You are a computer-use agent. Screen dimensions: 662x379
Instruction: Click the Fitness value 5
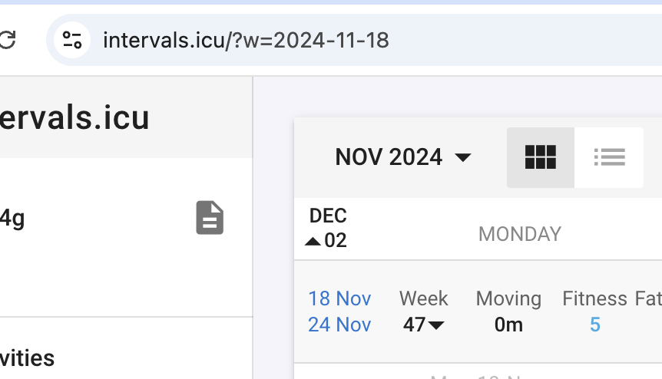[x=595, y=325]
